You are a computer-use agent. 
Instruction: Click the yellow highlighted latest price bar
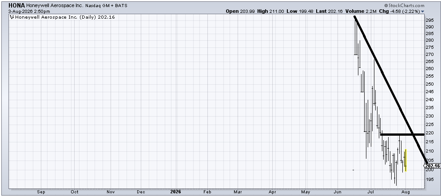(405, 161)
